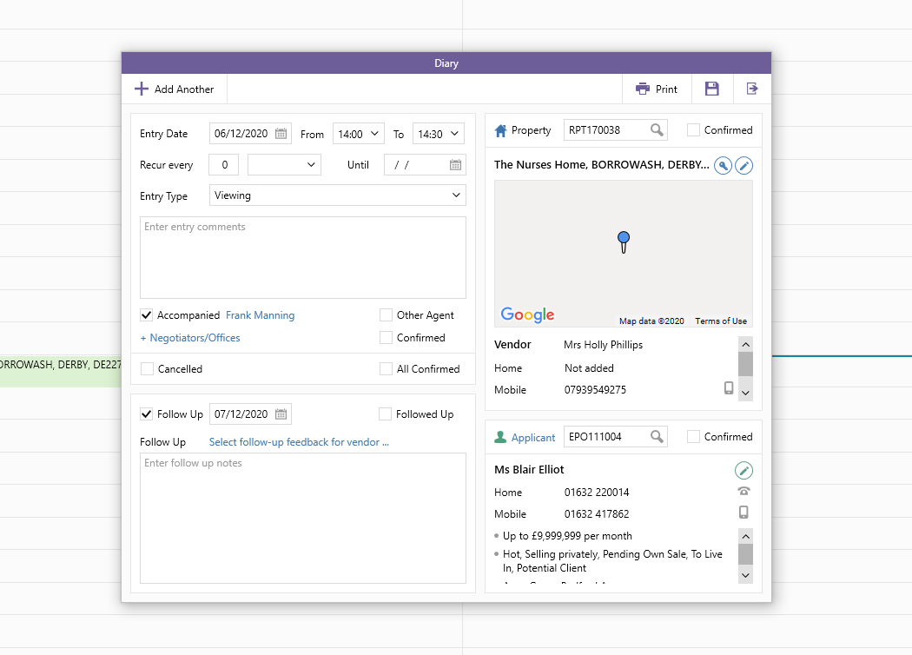Screen dimensions: 912x655
Task: Save the diary entry with floppy icon
Action: 712,89
